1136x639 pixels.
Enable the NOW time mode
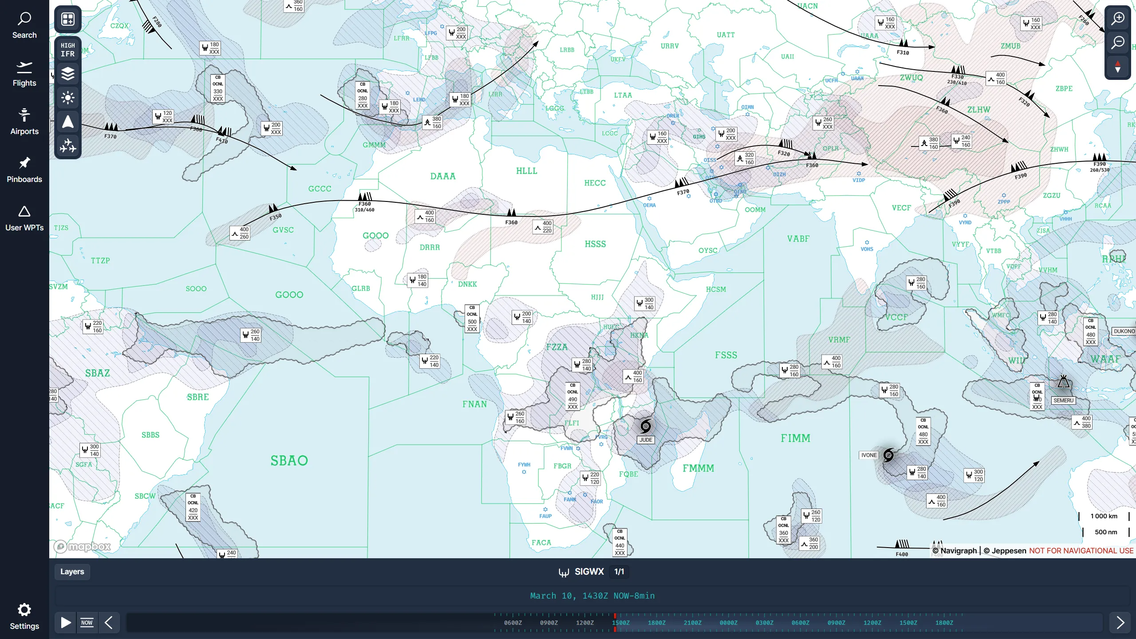[x=87, y=622]
